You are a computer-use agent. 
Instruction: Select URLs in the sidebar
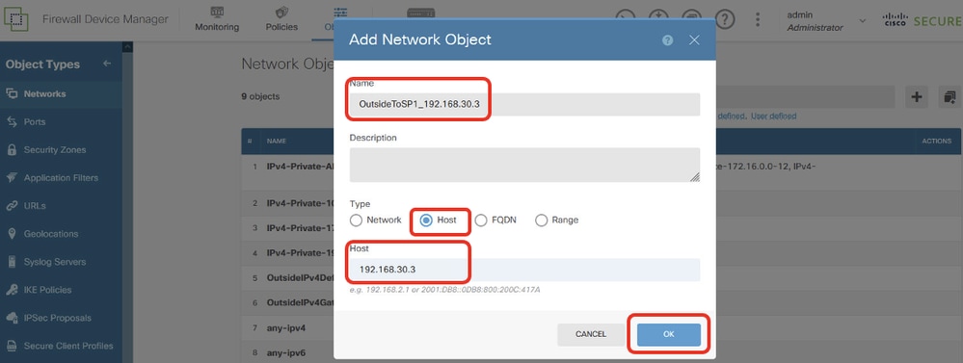[x=62, y=205]
